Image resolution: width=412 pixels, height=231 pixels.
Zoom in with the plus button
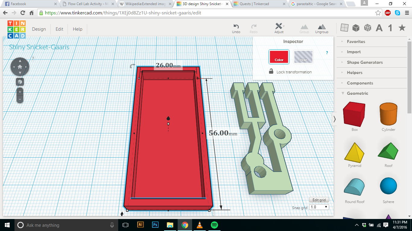pos(20,92)
